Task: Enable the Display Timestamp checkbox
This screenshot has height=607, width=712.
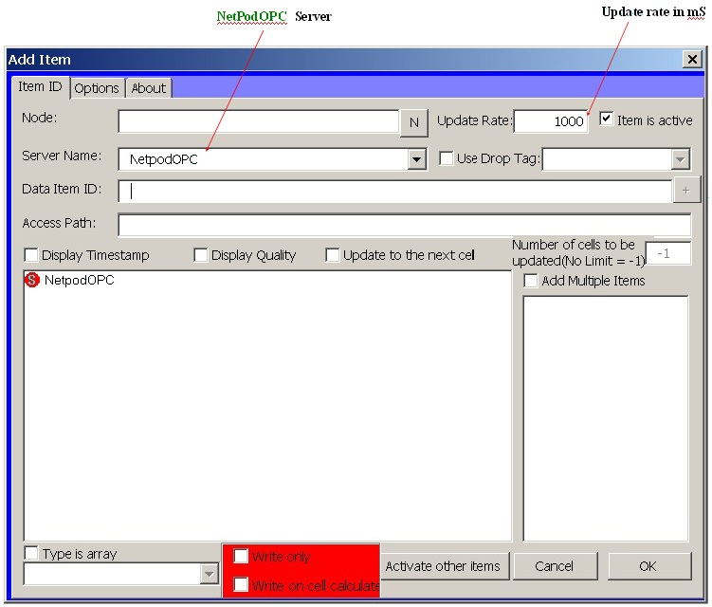Action: point(31,255)
